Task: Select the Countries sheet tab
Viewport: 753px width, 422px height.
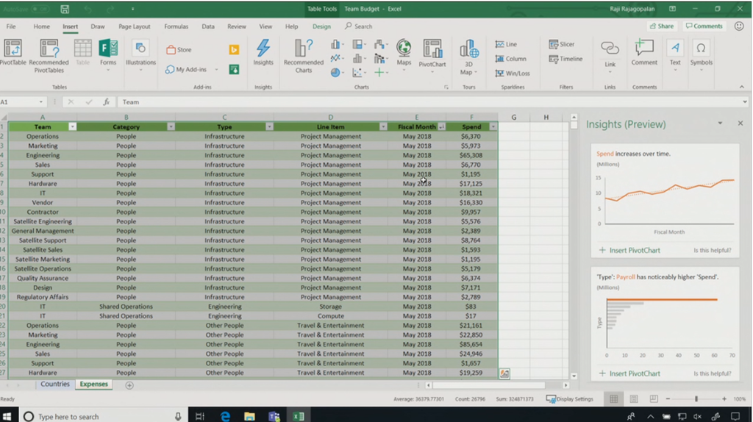Action: 55,385
